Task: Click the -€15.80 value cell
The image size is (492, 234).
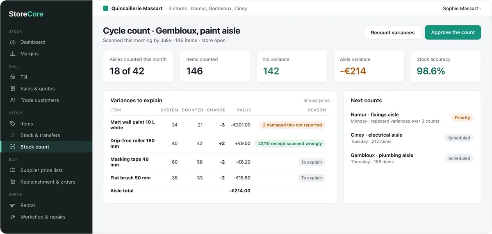Action: [242, 178]
